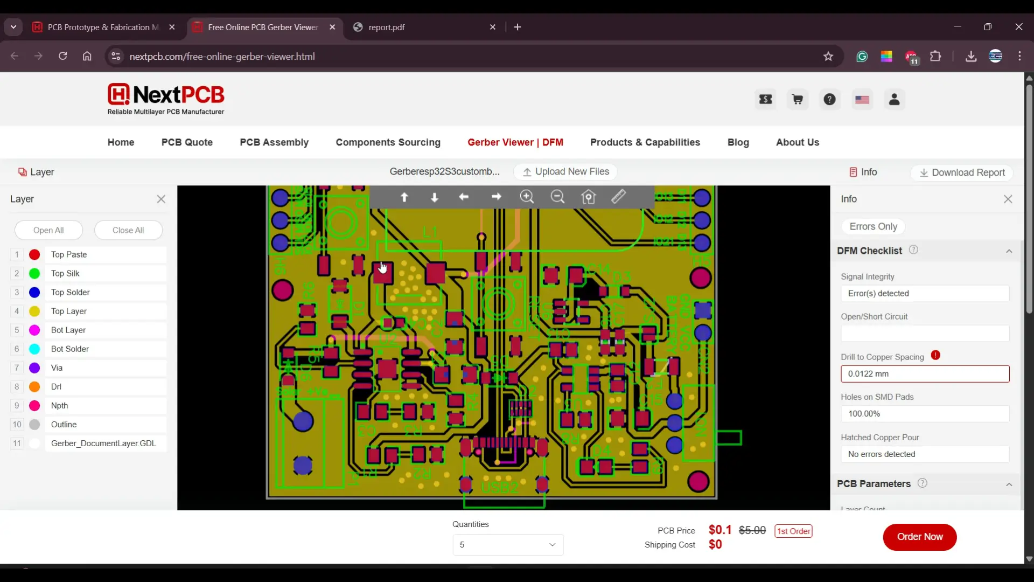Click the zoom in magnifier icon
This screenshot has width=1034, height=582.
click(527, 197)
